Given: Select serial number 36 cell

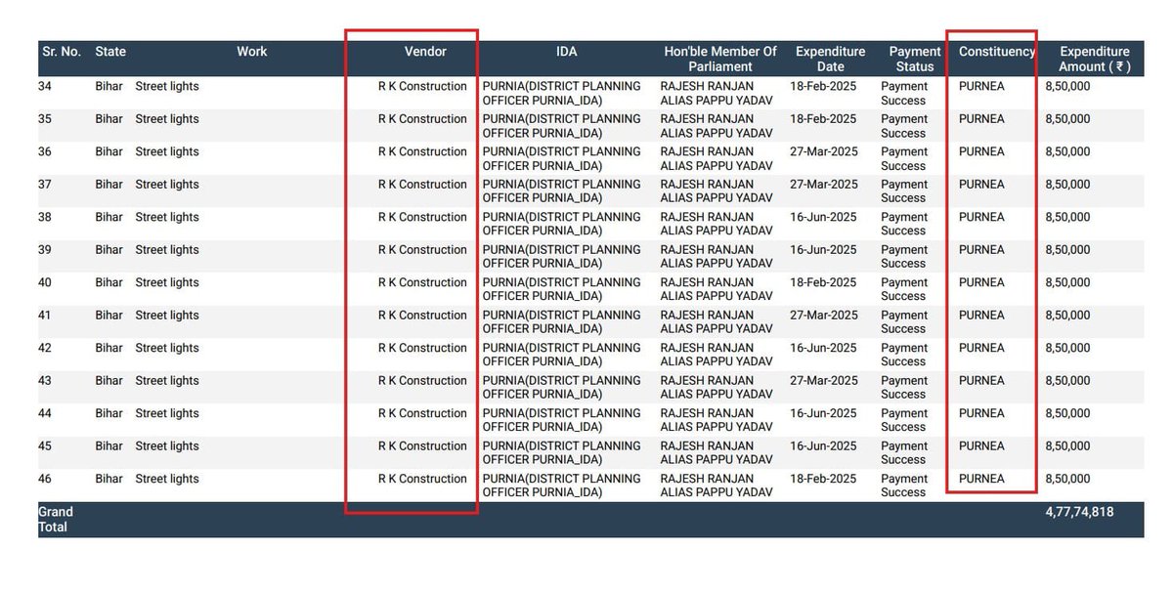Looking at the screenshot, I should [x=45, y=151].
